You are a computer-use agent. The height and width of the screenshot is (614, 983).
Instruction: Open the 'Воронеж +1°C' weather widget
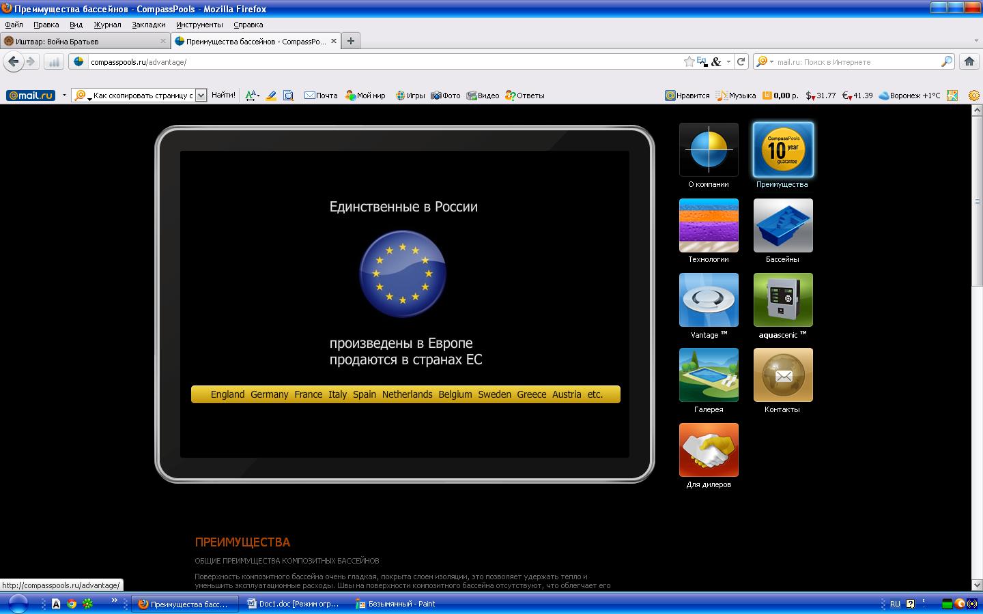[909, 96]
